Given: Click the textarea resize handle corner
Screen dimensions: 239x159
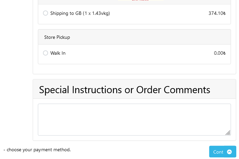Looking at the screenshot, I should point(228,133).
